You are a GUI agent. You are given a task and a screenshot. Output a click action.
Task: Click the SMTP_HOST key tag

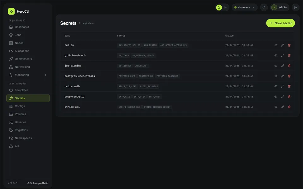[155, 97]
